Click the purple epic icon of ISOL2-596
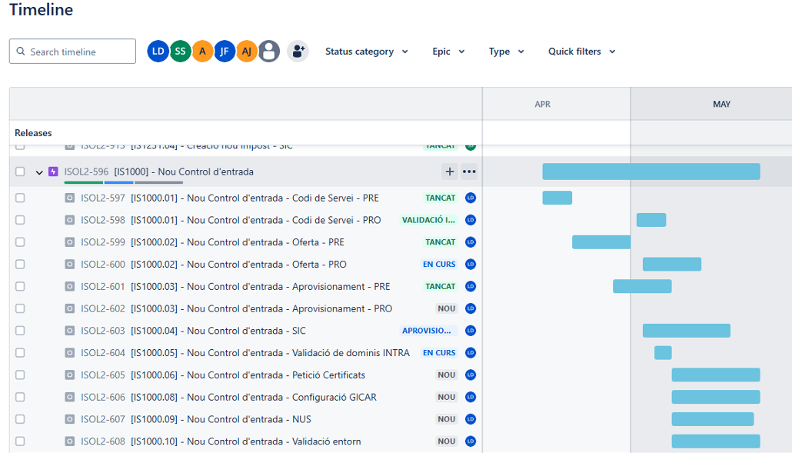792x453 pixels. pos(53,172)
